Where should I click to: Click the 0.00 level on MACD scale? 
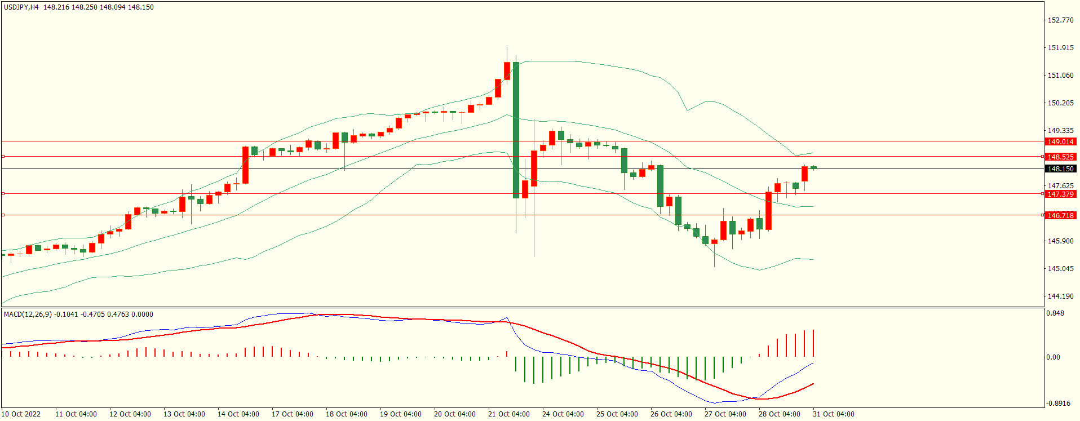tap(1053, 357)
